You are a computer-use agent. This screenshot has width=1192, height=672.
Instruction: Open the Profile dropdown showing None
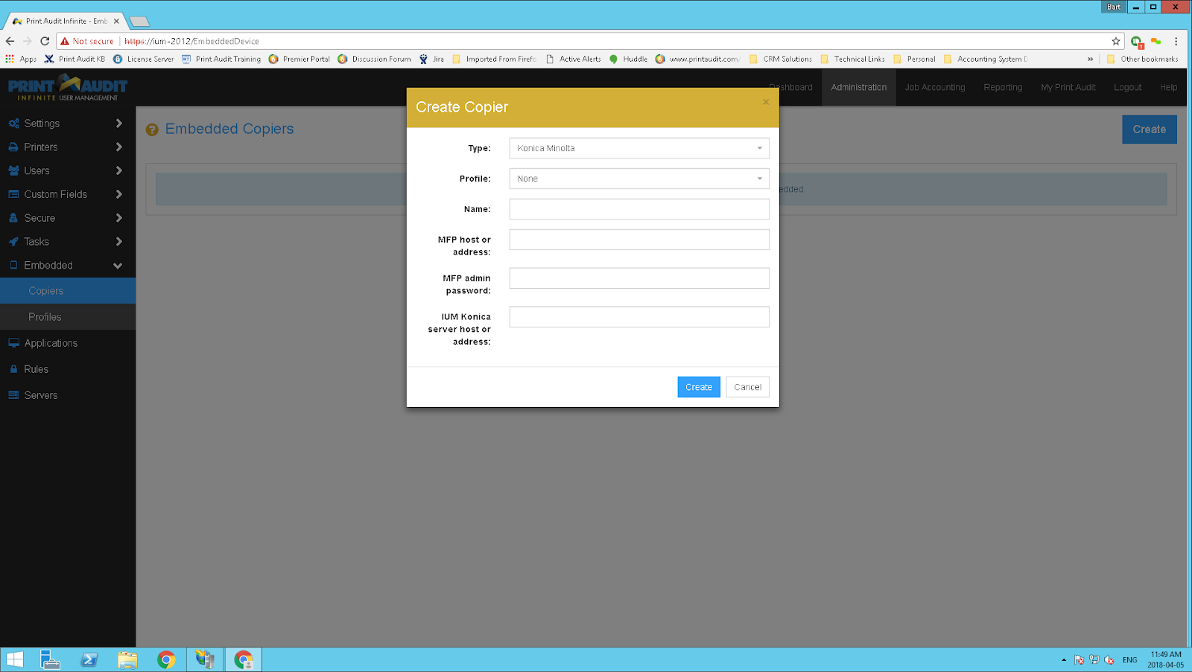pos(639,179)
